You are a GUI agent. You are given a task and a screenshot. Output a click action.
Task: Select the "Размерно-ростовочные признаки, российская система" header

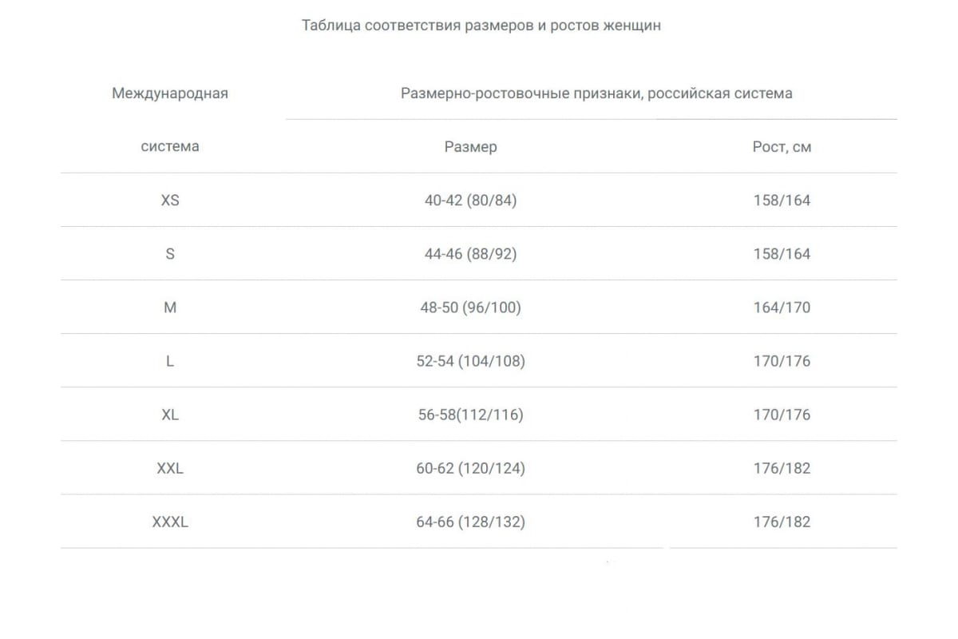click(x=596, y=93)
